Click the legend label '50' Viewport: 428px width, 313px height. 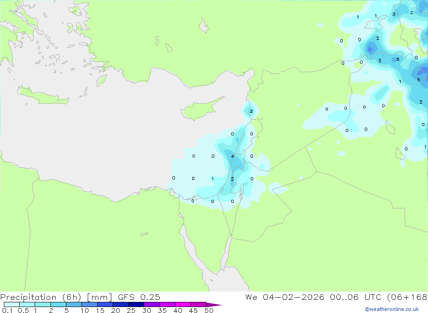tap(209, 310)
